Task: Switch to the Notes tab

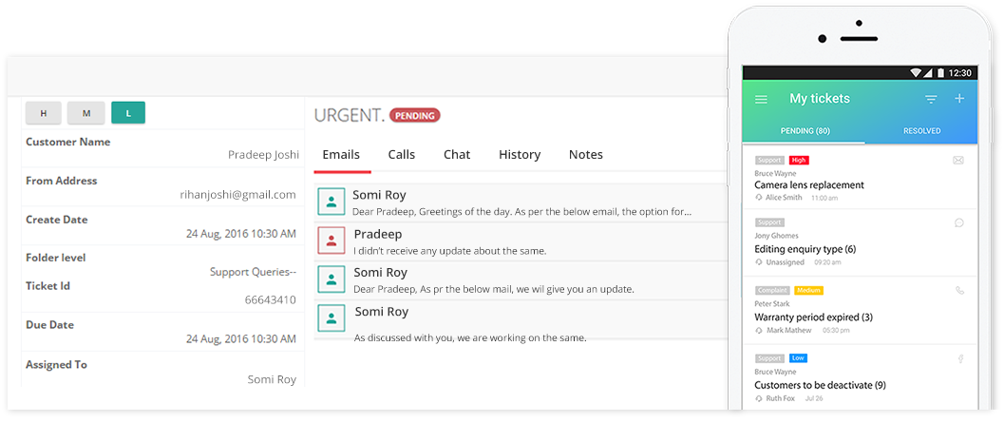Action: click(x=586, y=154)
